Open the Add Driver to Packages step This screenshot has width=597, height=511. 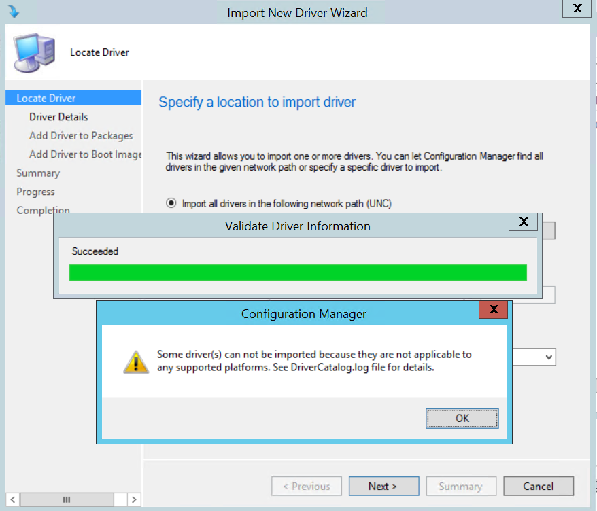(x=81, y=136)
